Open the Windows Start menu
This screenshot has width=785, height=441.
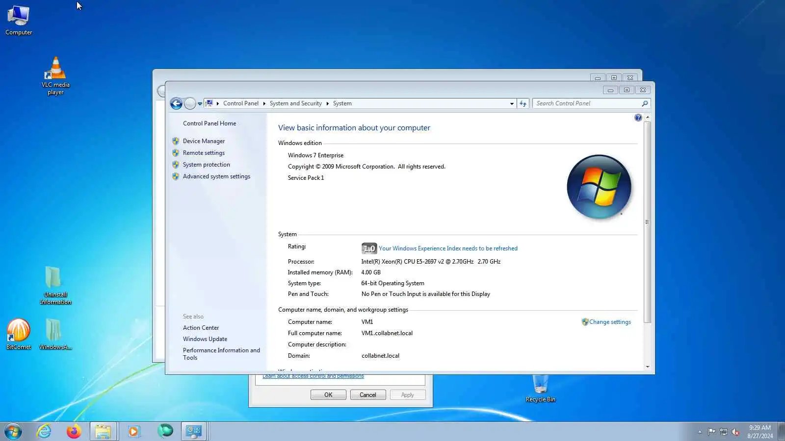(x=13, y=431)
